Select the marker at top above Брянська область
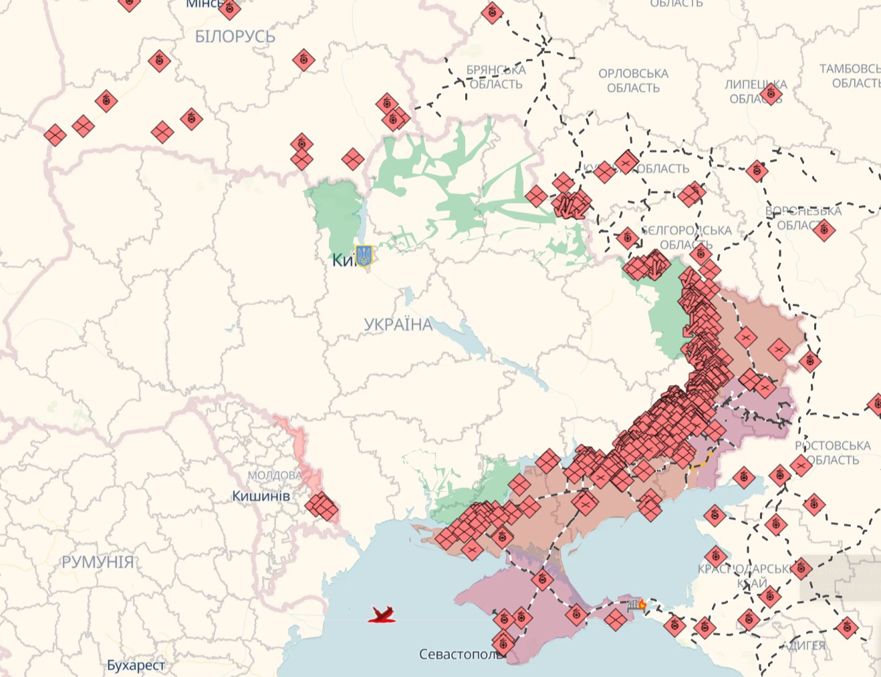Screen dimensions: 881x677 tap(492, 12)
